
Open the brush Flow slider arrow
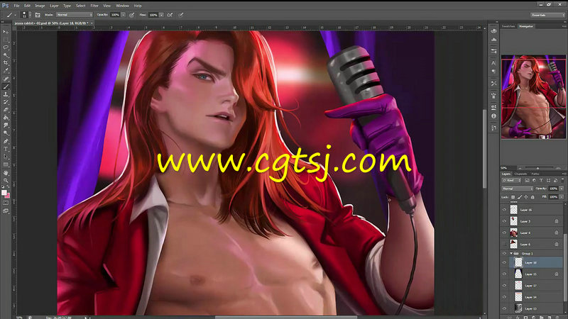click(161, 15)
